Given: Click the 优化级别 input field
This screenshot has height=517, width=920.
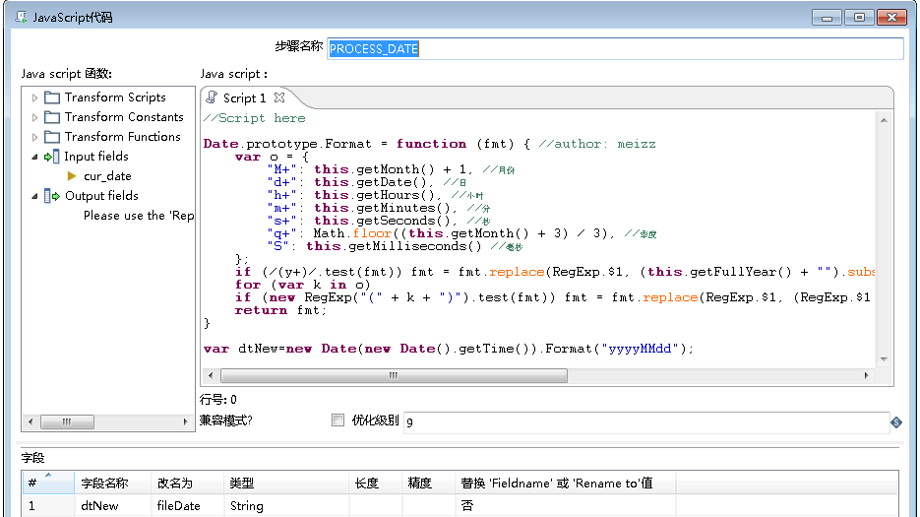Looking at the screenshot, I should point(644,422).
